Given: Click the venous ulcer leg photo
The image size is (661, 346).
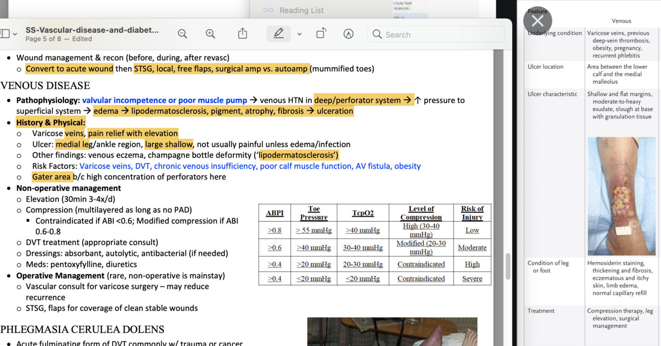Looking at the screenshot, I should coord(621,196).
